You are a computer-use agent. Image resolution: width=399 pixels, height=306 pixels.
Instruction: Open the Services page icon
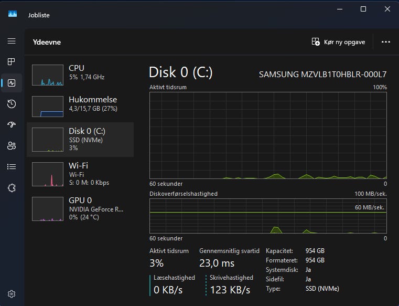(12, 188)
